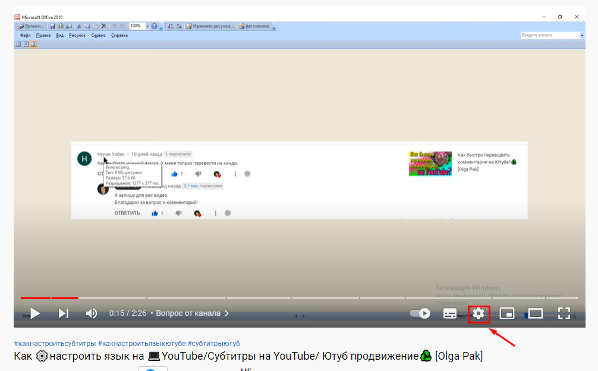Image resolution: width=598 pixels, height=371 pixels.
Task: Open the #какнастроитьсубтитры hashtag link
Action: click(x=55, y=344)
